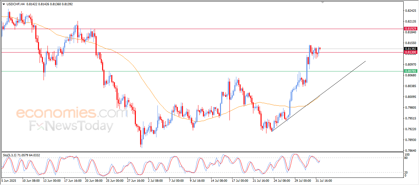The width and height of the screenshot is (419, 185).
Task: Select the black ascending trendline
Action: [x=319, y=96]
